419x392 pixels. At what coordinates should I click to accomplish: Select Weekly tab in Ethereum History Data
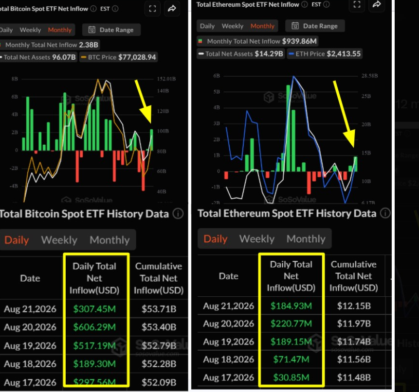[x=257, y=239]
